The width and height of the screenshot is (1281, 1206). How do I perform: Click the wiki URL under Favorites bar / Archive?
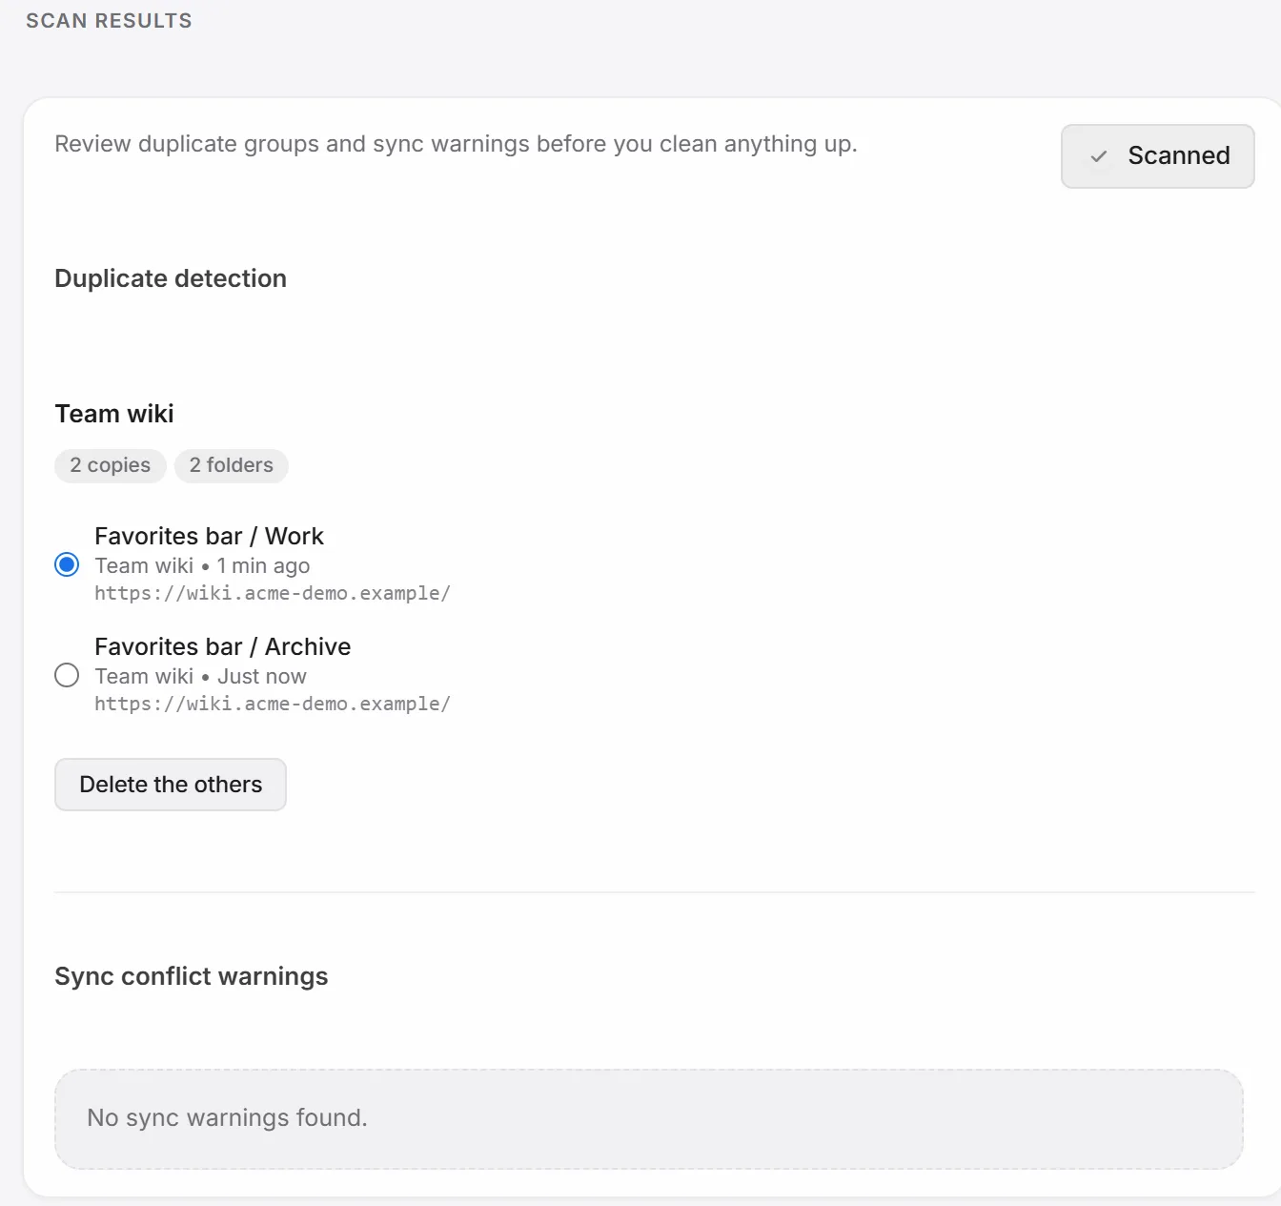(x=273, y=704)
